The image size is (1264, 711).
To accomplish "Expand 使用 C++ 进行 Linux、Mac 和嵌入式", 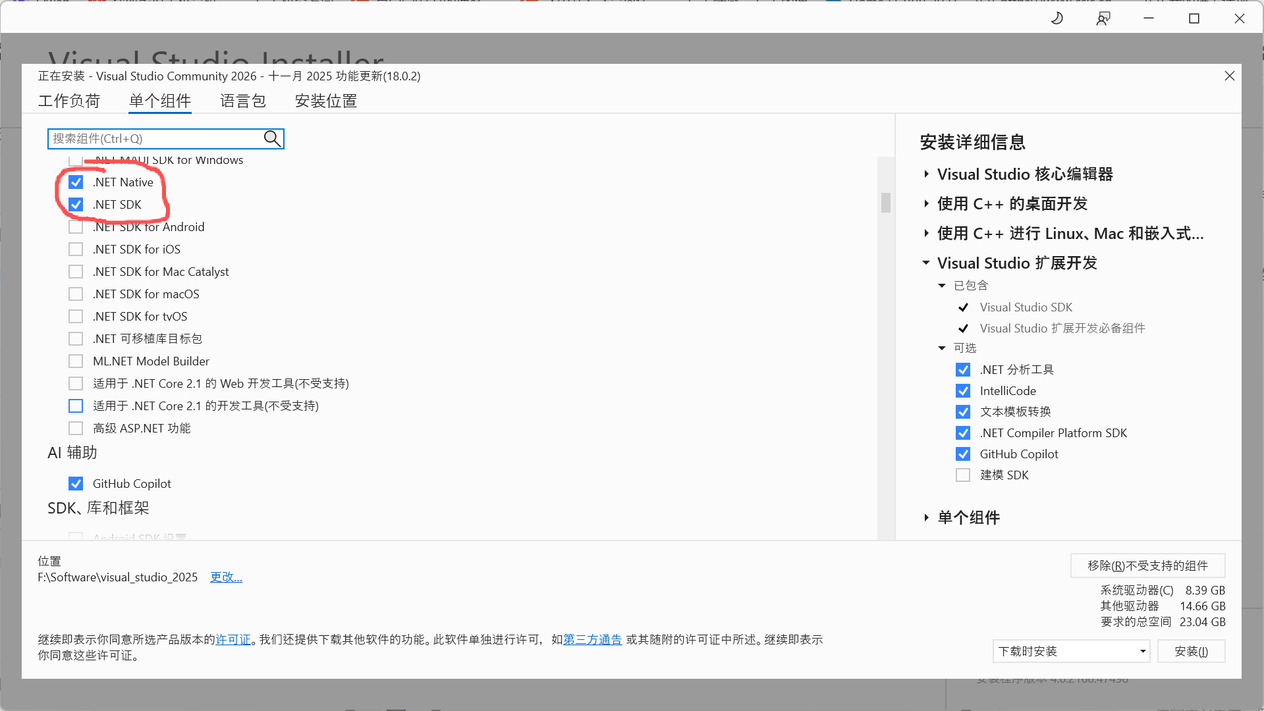I will (x=926, y=234).
